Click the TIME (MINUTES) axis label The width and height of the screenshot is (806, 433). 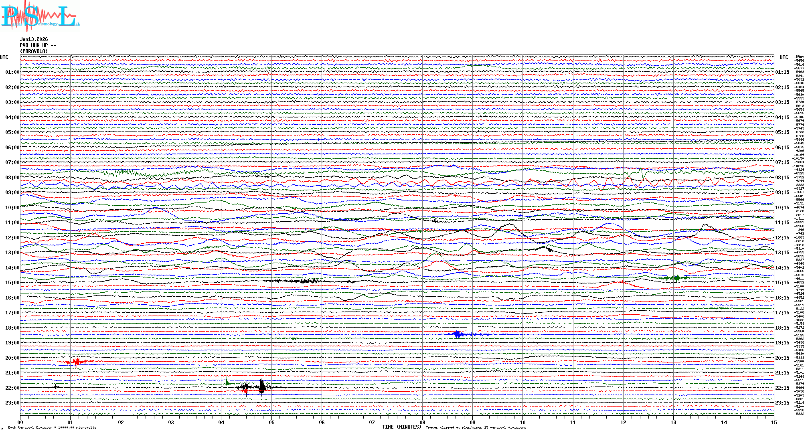coord(401,427)
